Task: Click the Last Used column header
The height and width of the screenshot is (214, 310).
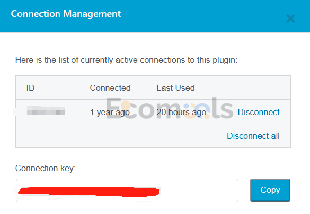Action: 175,88
